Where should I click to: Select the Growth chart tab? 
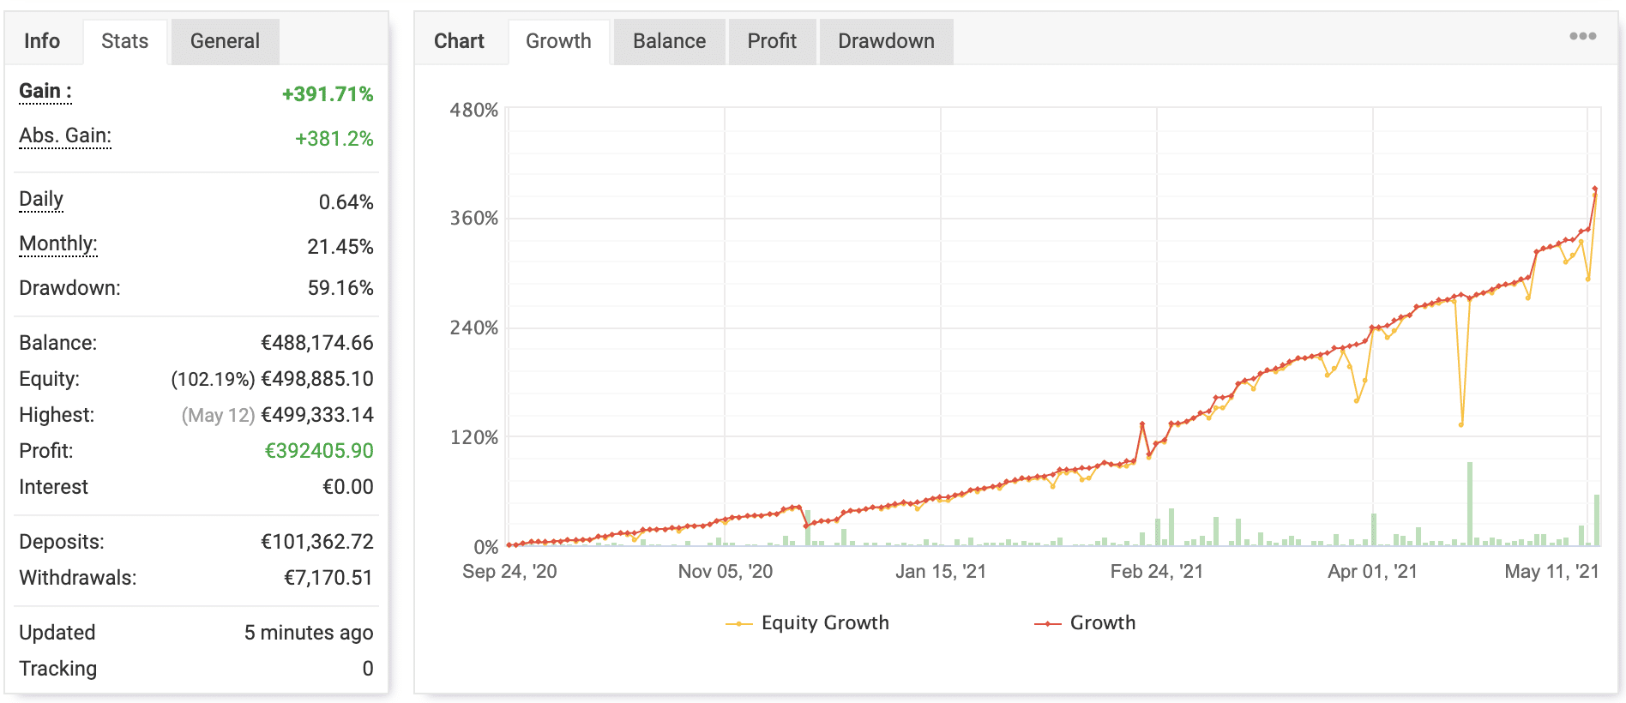coord(558,41)
